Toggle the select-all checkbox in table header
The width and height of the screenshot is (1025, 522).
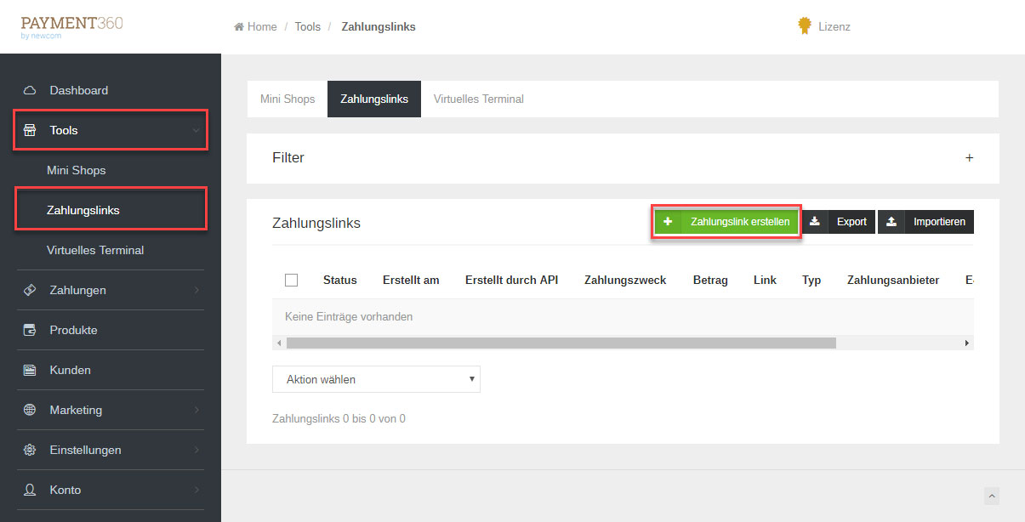tap(292, 280)
